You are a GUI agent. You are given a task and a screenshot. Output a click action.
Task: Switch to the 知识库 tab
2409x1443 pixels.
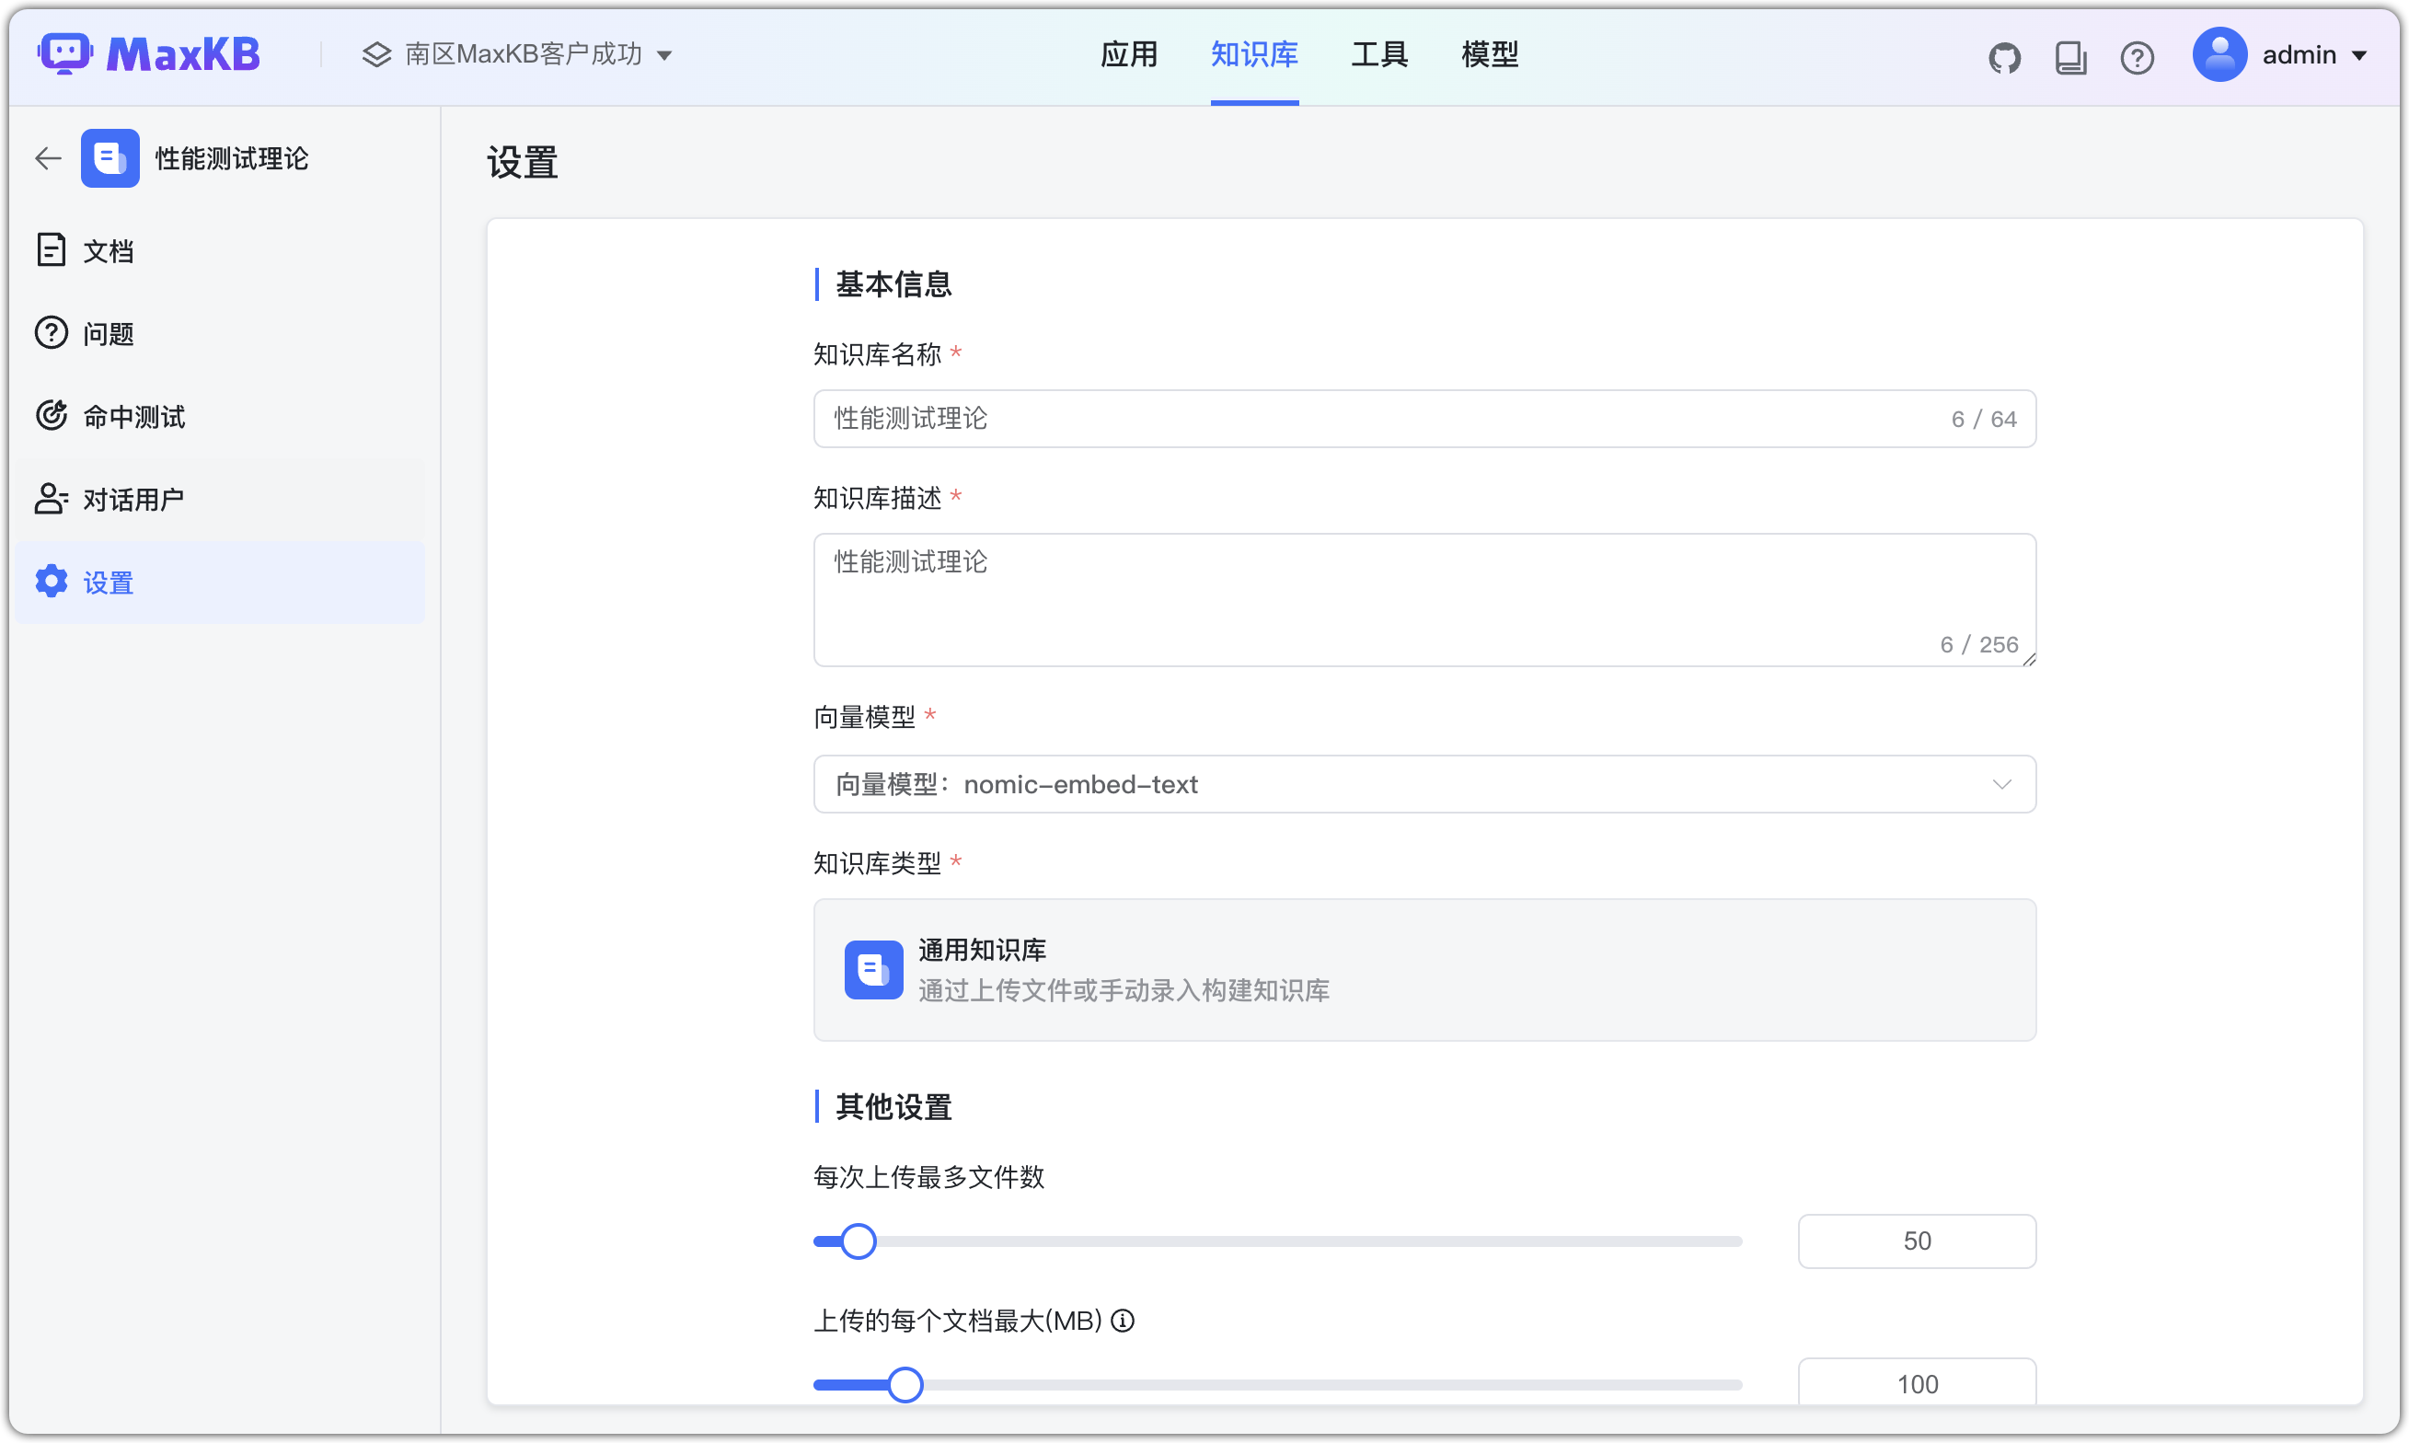(x=1254, y=54)
